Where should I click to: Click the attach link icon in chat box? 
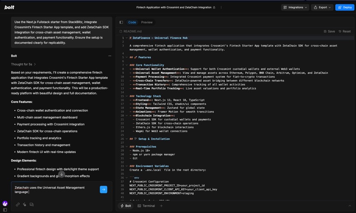18,205
